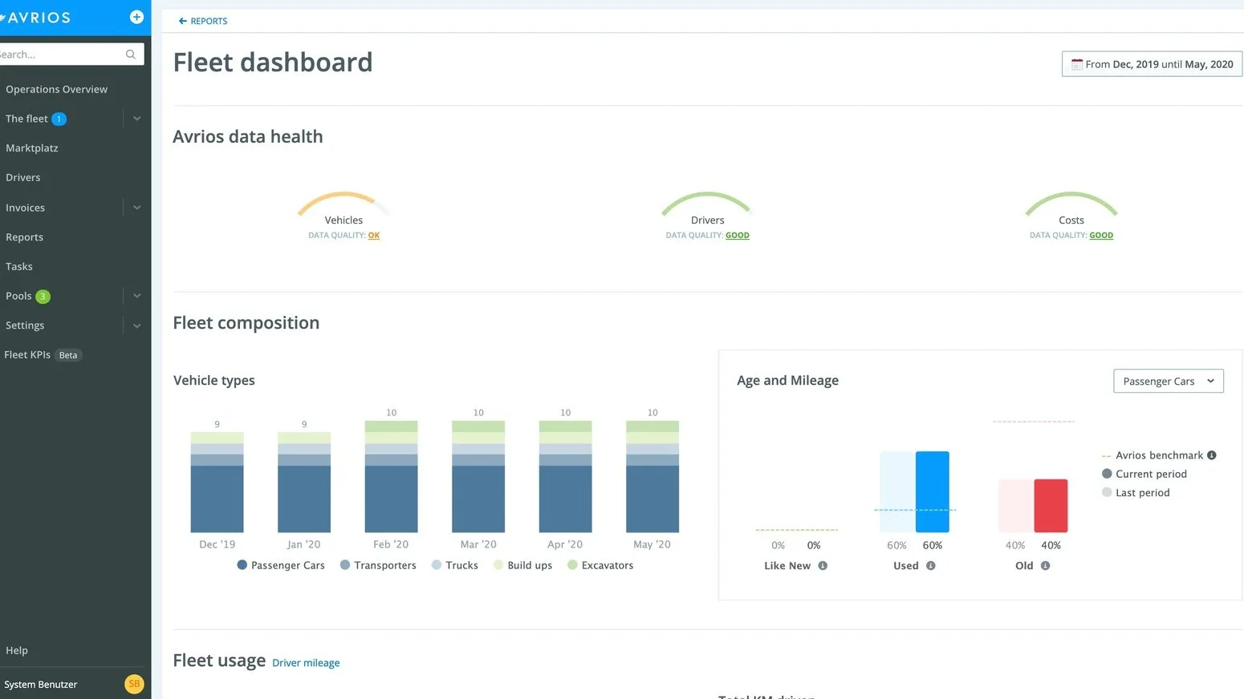
Task: Click the REPORTS back link
Action: (203, 21)
